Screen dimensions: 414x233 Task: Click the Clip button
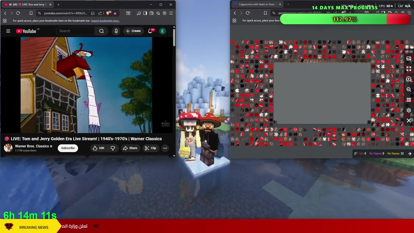tap(150, 148)
